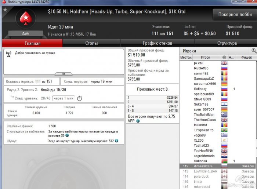
Task: Sort players by Фишек column
Action: (246, 57)
